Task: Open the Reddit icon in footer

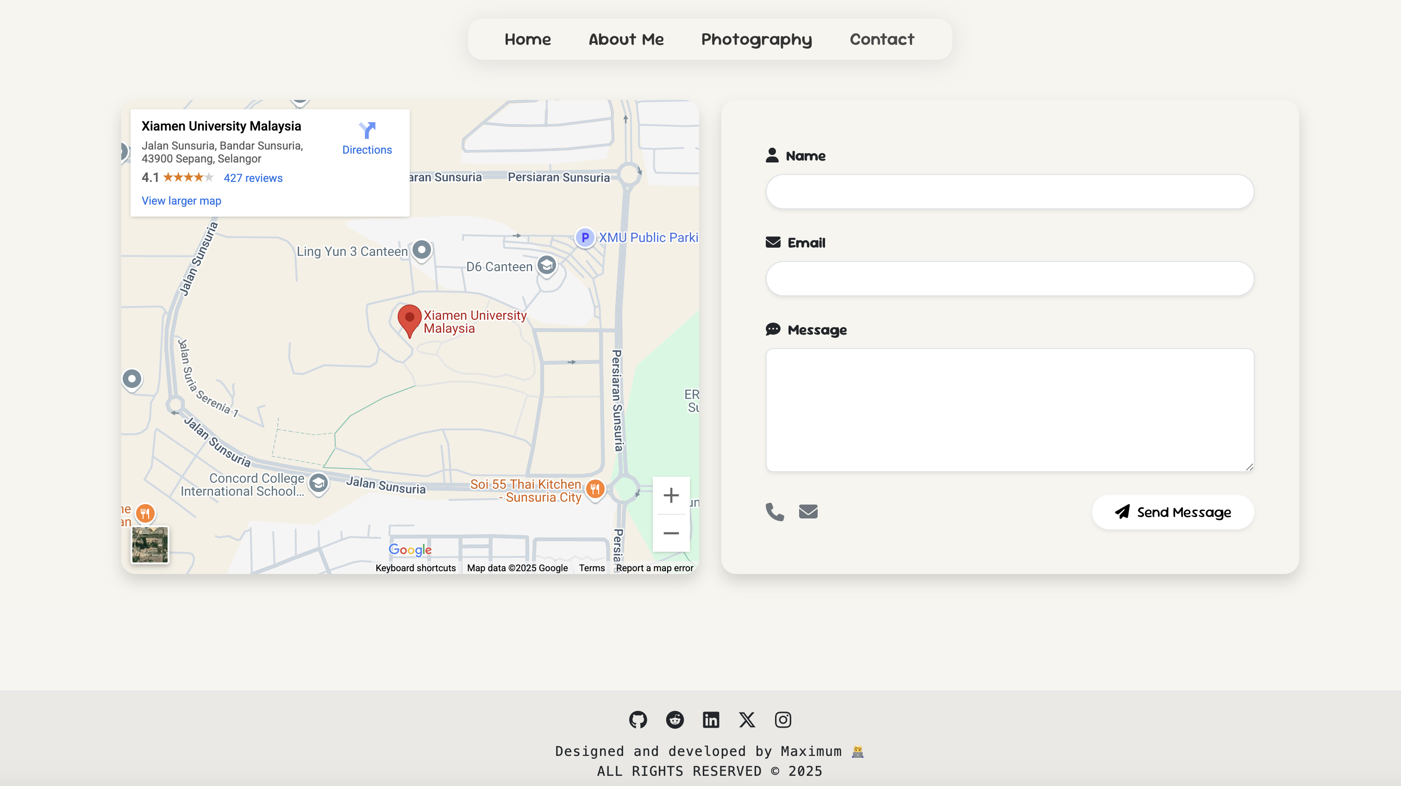Action: click(675, 720)
